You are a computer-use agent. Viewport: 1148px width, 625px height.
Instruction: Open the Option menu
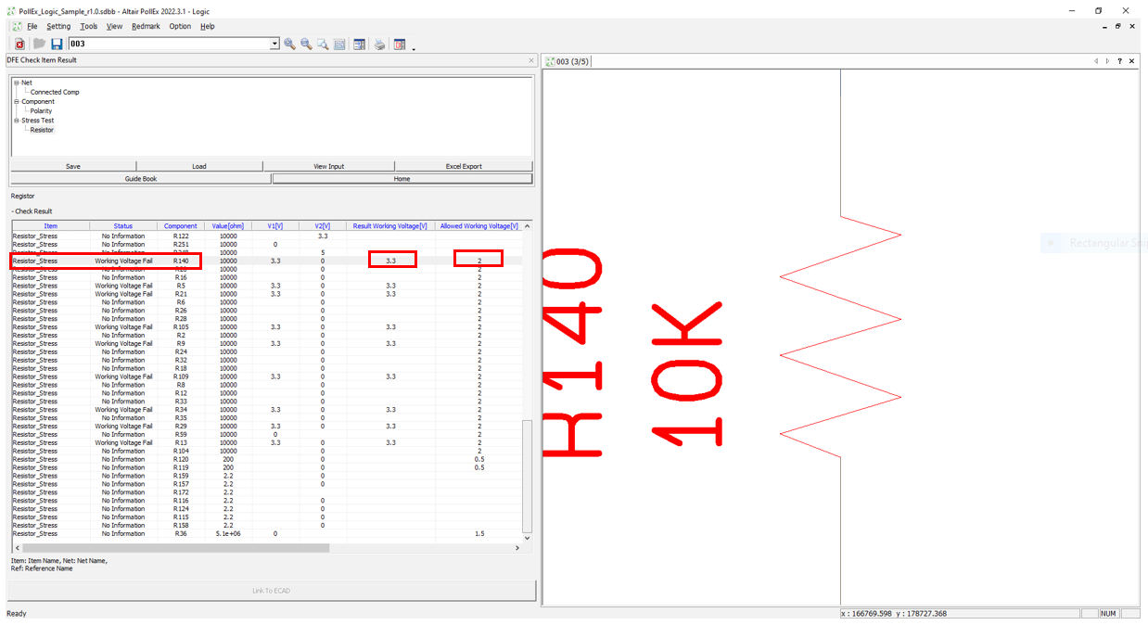point(179,26)
